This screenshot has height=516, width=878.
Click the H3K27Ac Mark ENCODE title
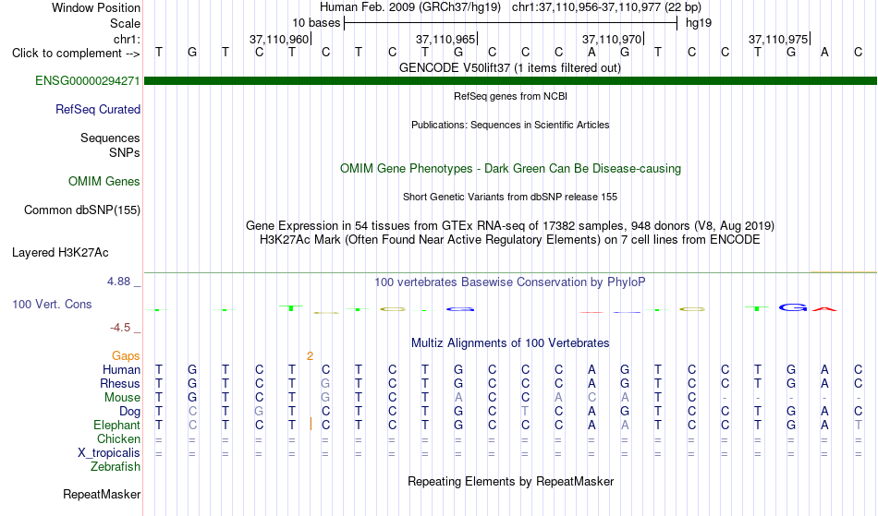[x=509, y=240]
